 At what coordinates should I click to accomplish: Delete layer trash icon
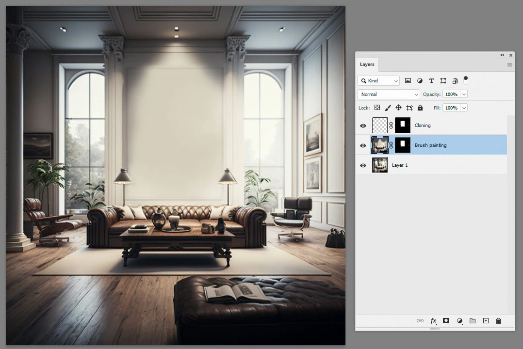point(498,321)
